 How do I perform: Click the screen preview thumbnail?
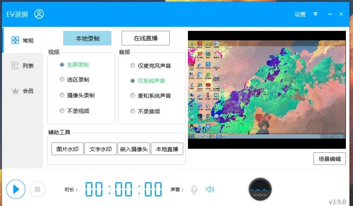pos(267,90)
